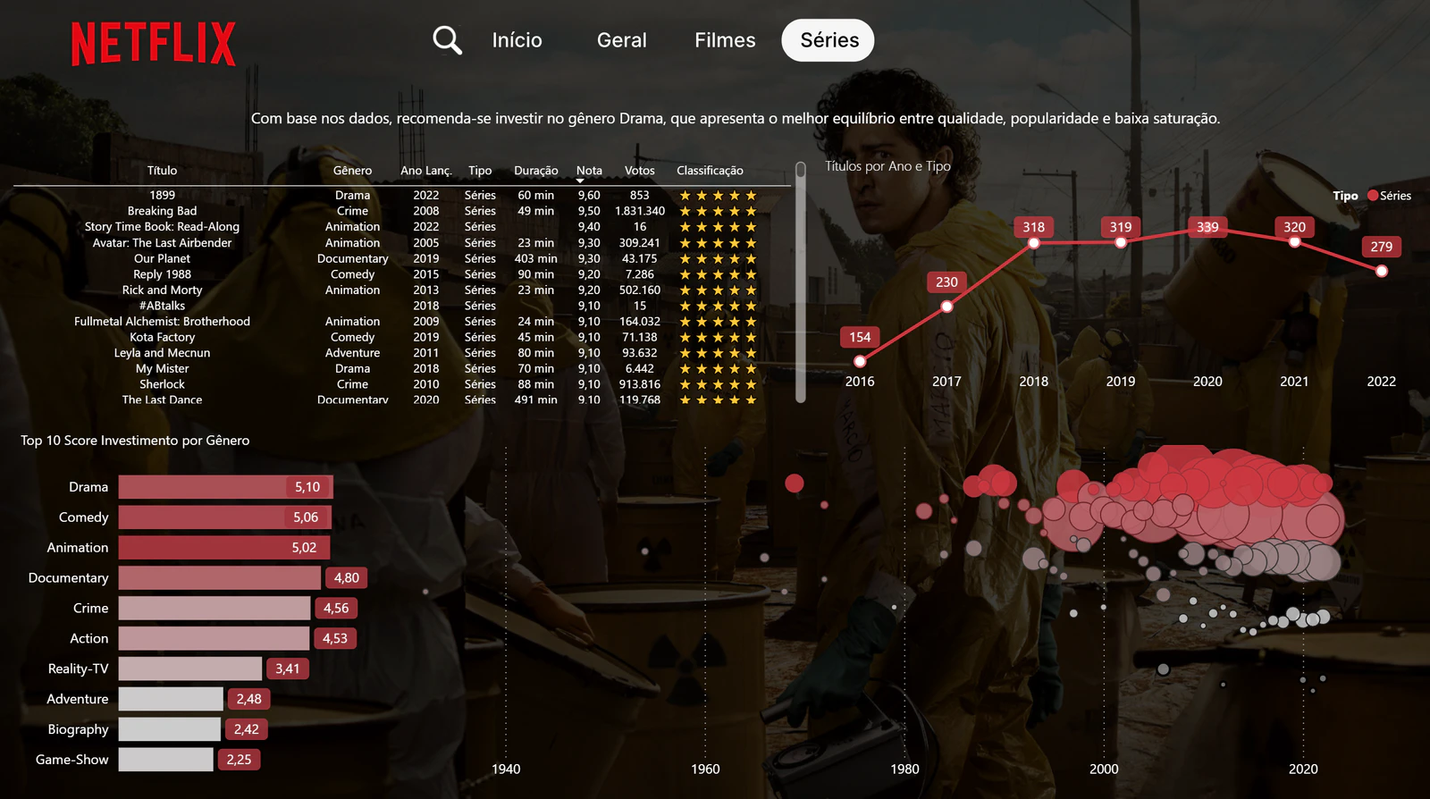Viewport: 1430px width, 799px height.
Task: Click the dark bubble near 2006
Action: (1163, 669)
